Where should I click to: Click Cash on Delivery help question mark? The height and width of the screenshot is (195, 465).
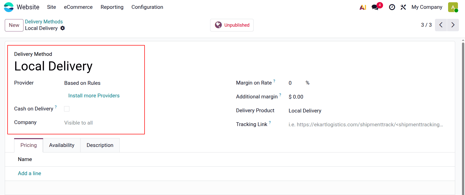(x=56, y=107)
